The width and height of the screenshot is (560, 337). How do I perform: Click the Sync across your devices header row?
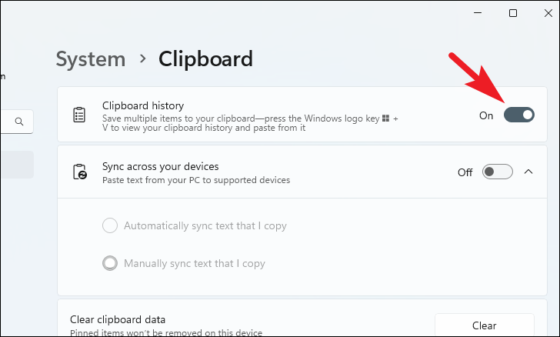[x=302, y=172]
